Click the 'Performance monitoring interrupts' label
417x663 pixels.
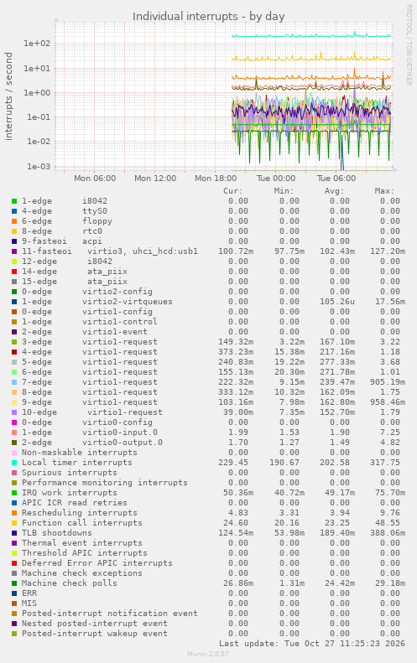pos(105,483)
